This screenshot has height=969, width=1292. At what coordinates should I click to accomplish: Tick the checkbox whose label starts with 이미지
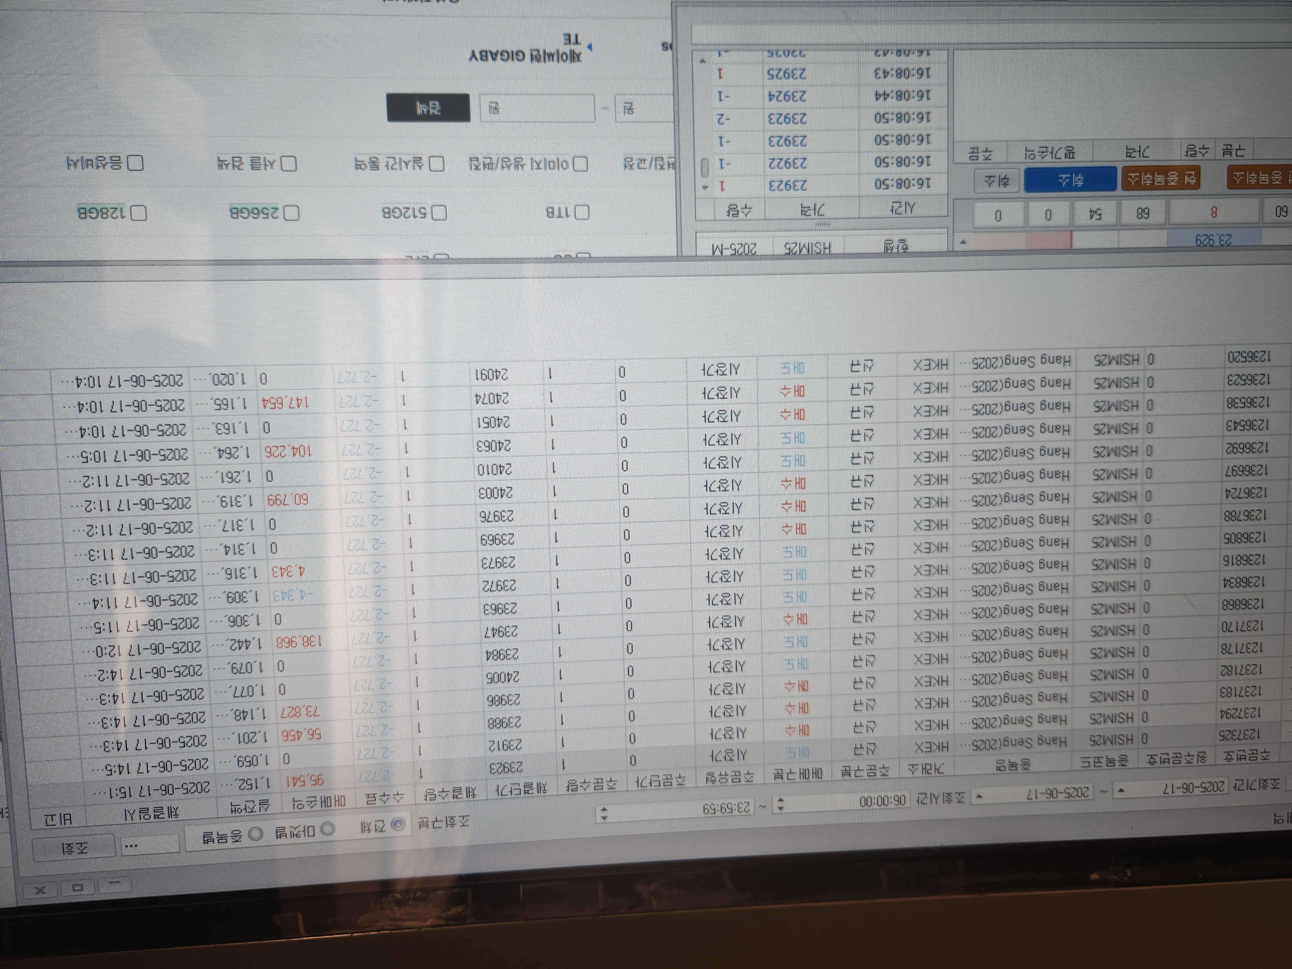coord(580,164)
